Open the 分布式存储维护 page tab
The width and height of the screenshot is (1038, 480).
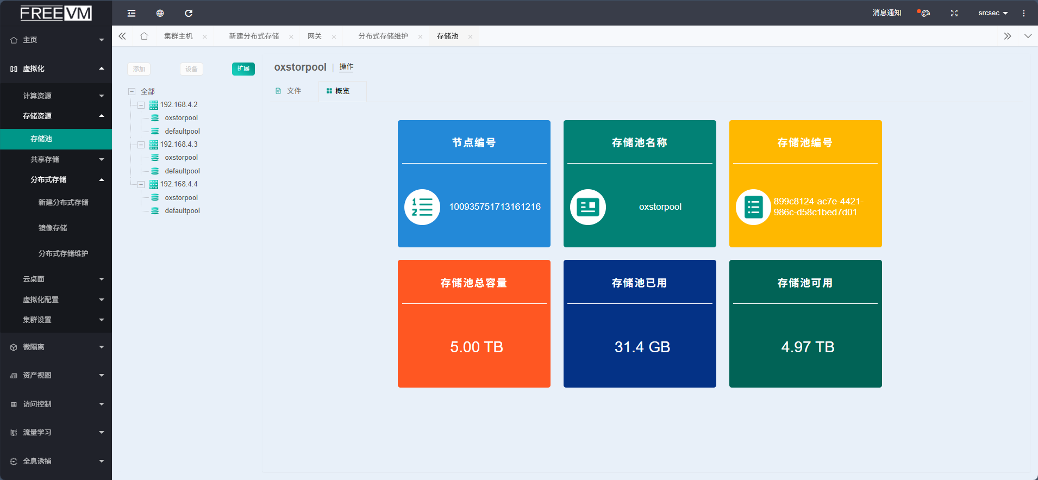click(x=383, y=36)
